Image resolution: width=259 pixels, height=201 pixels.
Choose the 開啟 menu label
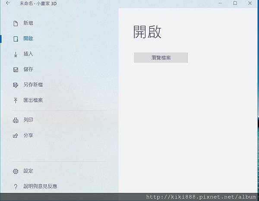click(28, 38)
